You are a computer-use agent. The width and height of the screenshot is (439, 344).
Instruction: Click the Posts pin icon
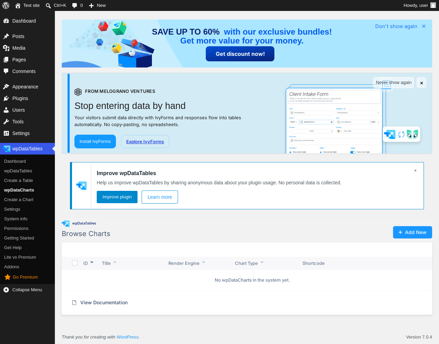point(6,36)
